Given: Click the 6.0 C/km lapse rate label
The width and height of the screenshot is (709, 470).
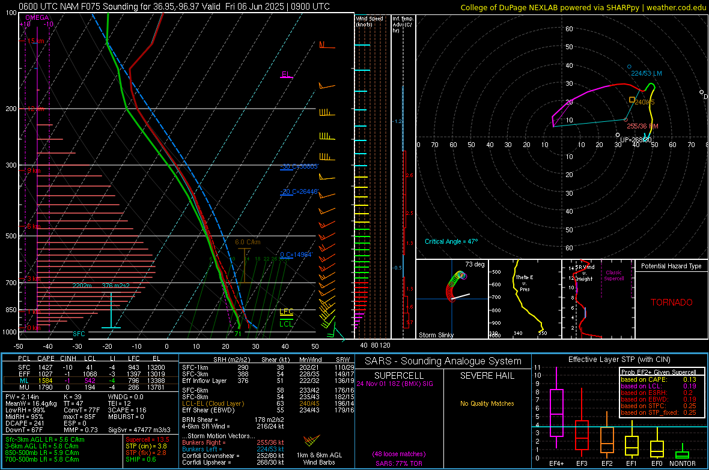Looking at the screenshot, I should (x=248, y=243).
